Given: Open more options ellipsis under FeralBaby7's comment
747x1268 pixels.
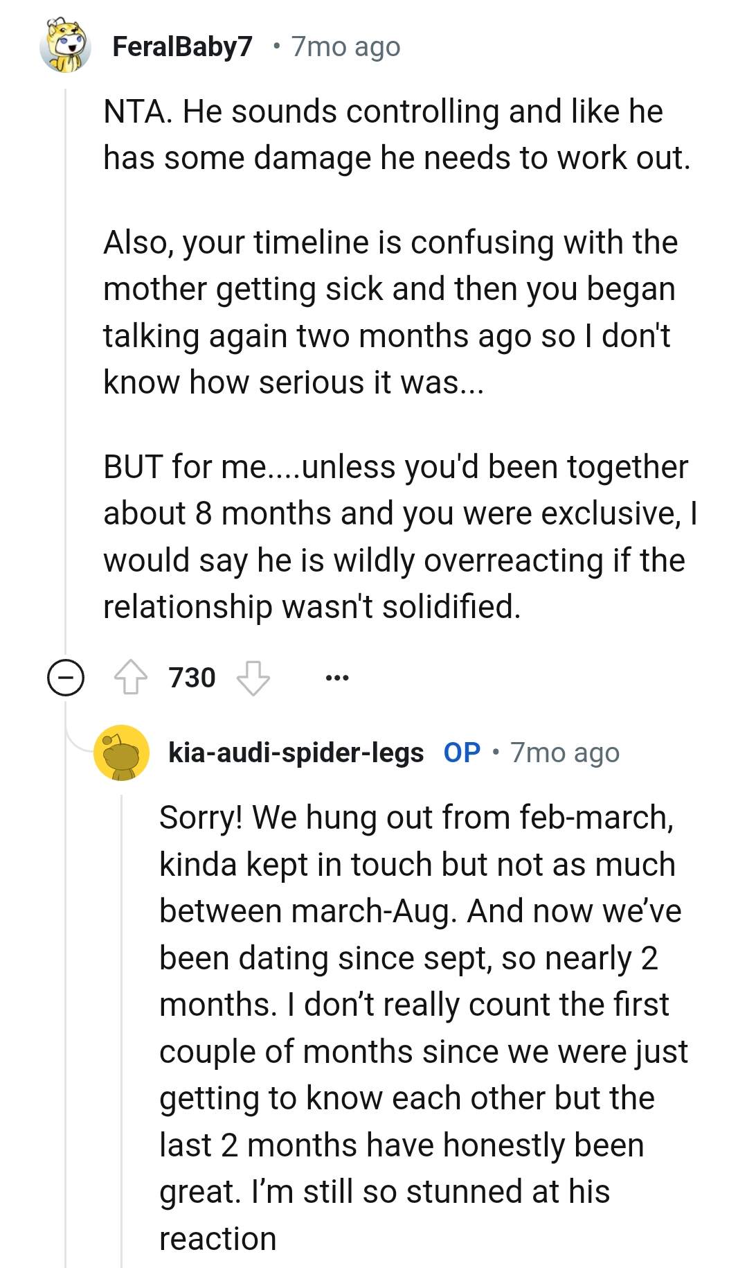Looking at the screenshot, I should [x=337, y=677].
